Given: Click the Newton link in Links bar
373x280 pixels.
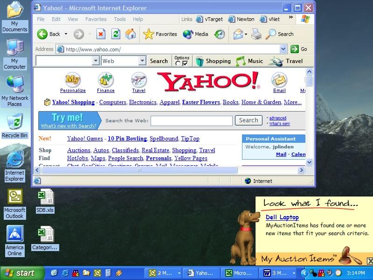Looking at the screenshot, I should 241,19.
